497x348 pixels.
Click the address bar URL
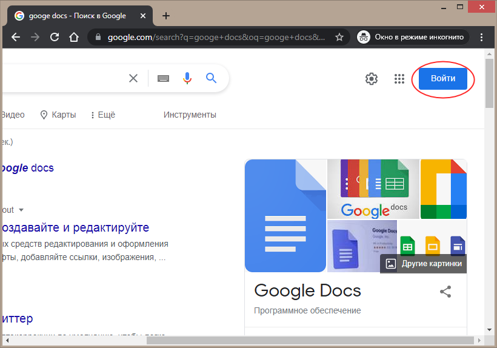pos(216,37)
